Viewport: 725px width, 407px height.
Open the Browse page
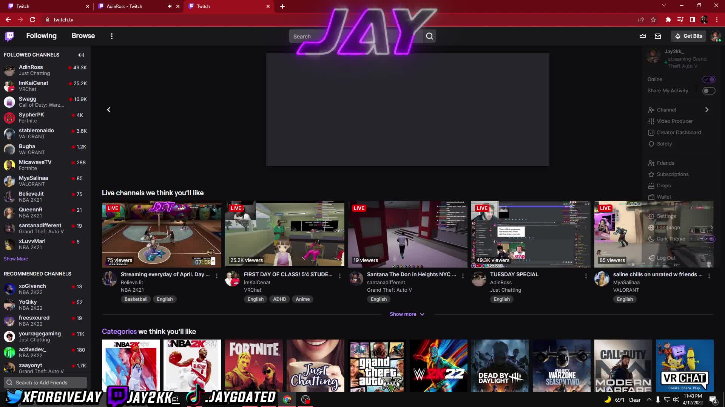83,36
